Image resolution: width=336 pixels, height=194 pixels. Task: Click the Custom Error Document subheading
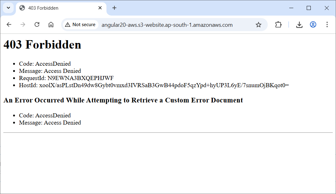[x=123, y=100]
